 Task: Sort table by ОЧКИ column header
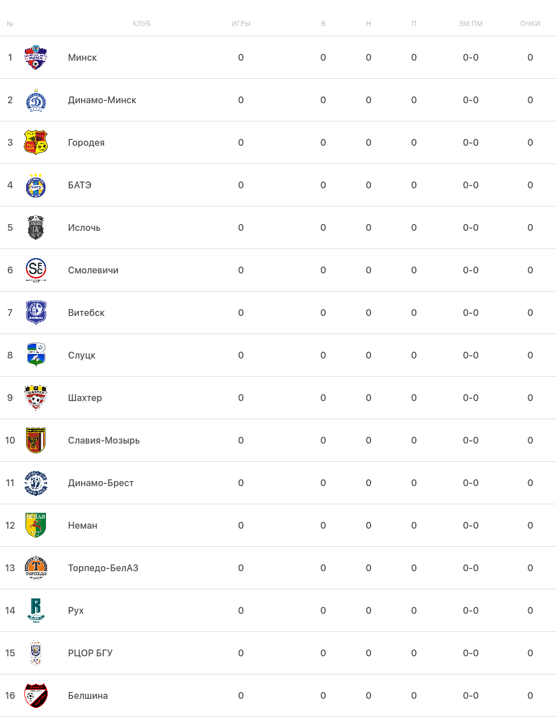point(530,24)
